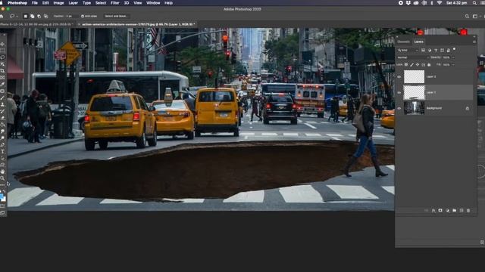The height and width of the screenshot is (272, 485).
Task: Filter for pixel layers
Action: pyautogui.click(x=423, y=51)
